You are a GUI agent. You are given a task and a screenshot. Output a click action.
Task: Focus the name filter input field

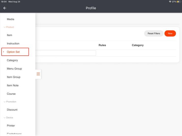coord(66,53)
